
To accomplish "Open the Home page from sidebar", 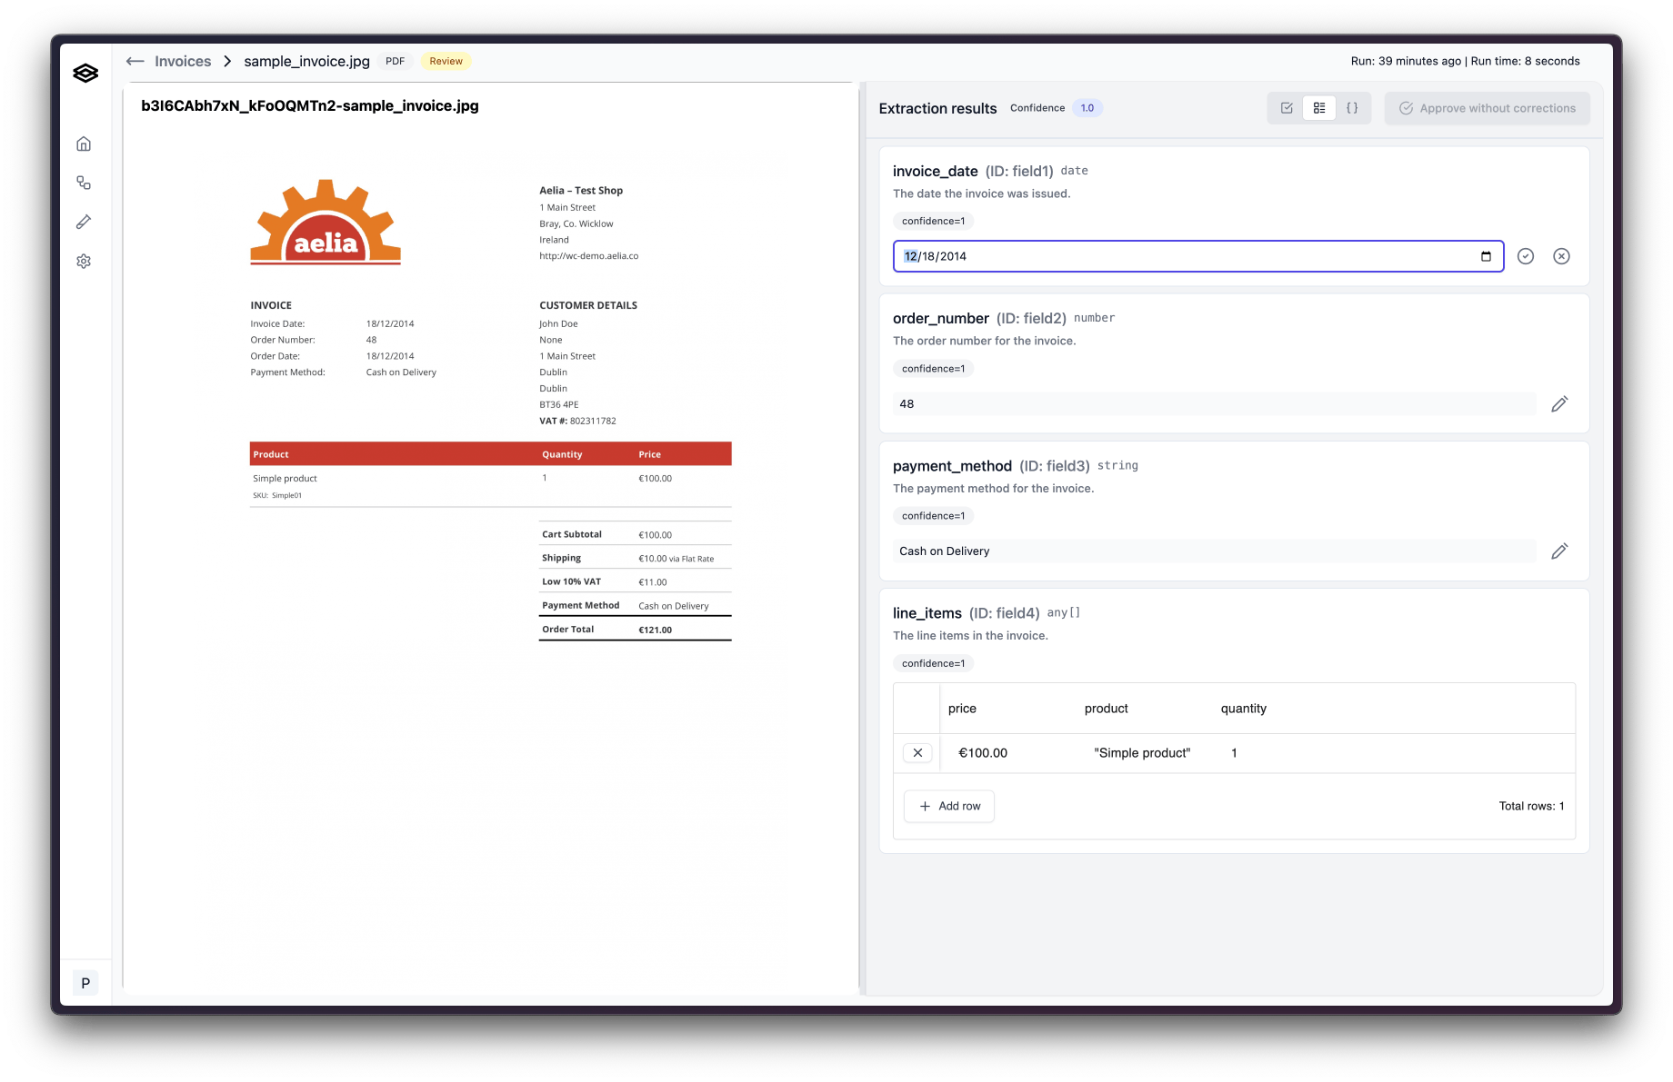I will (84, 144).
